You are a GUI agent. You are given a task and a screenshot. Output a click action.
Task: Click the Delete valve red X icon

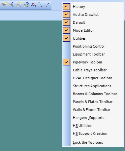pyautogui.click(x=33, y=5)
